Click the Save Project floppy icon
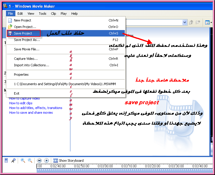The width and height of the screenshot is (215, 175). point(10,33)
